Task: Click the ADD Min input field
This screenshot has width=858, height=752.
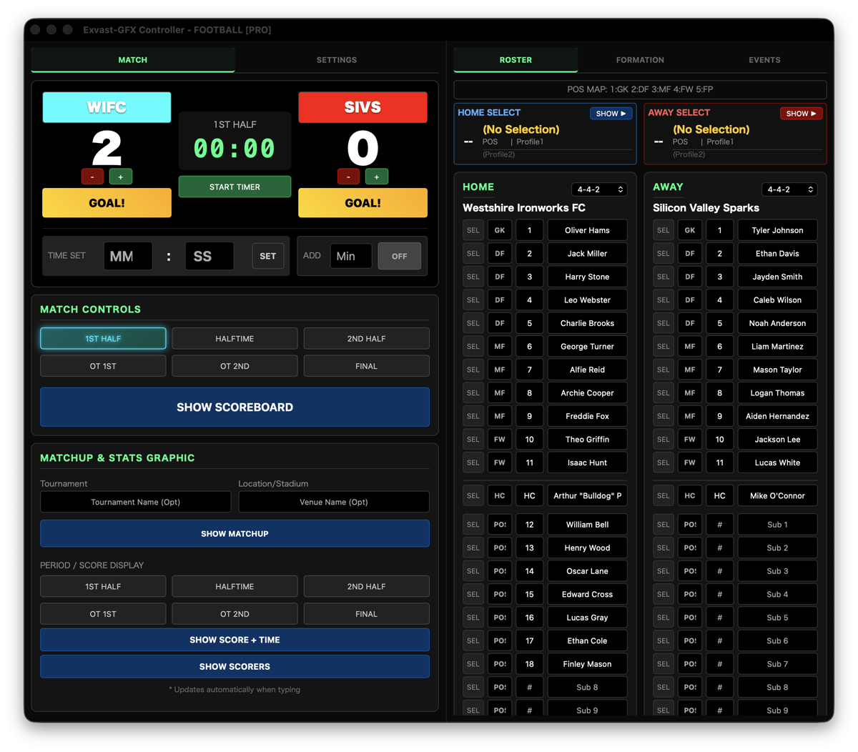Action: [351, 256]
